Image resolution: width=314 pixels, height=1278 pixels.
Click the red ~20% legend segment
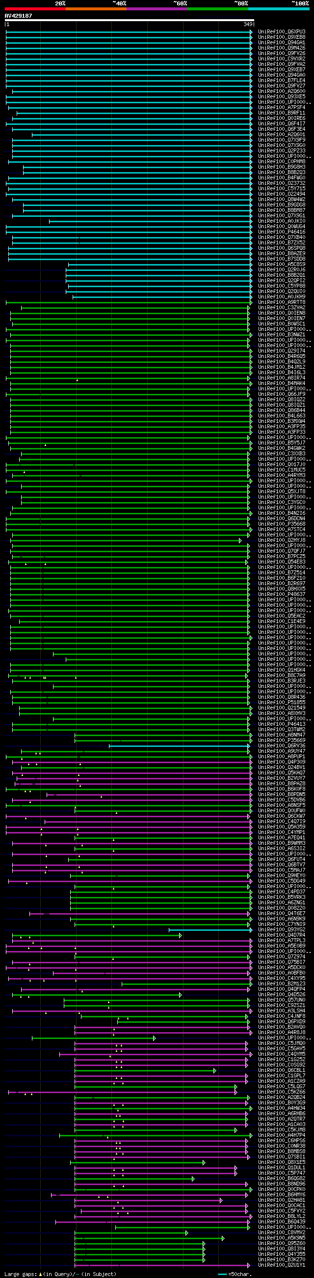[35, 9]
